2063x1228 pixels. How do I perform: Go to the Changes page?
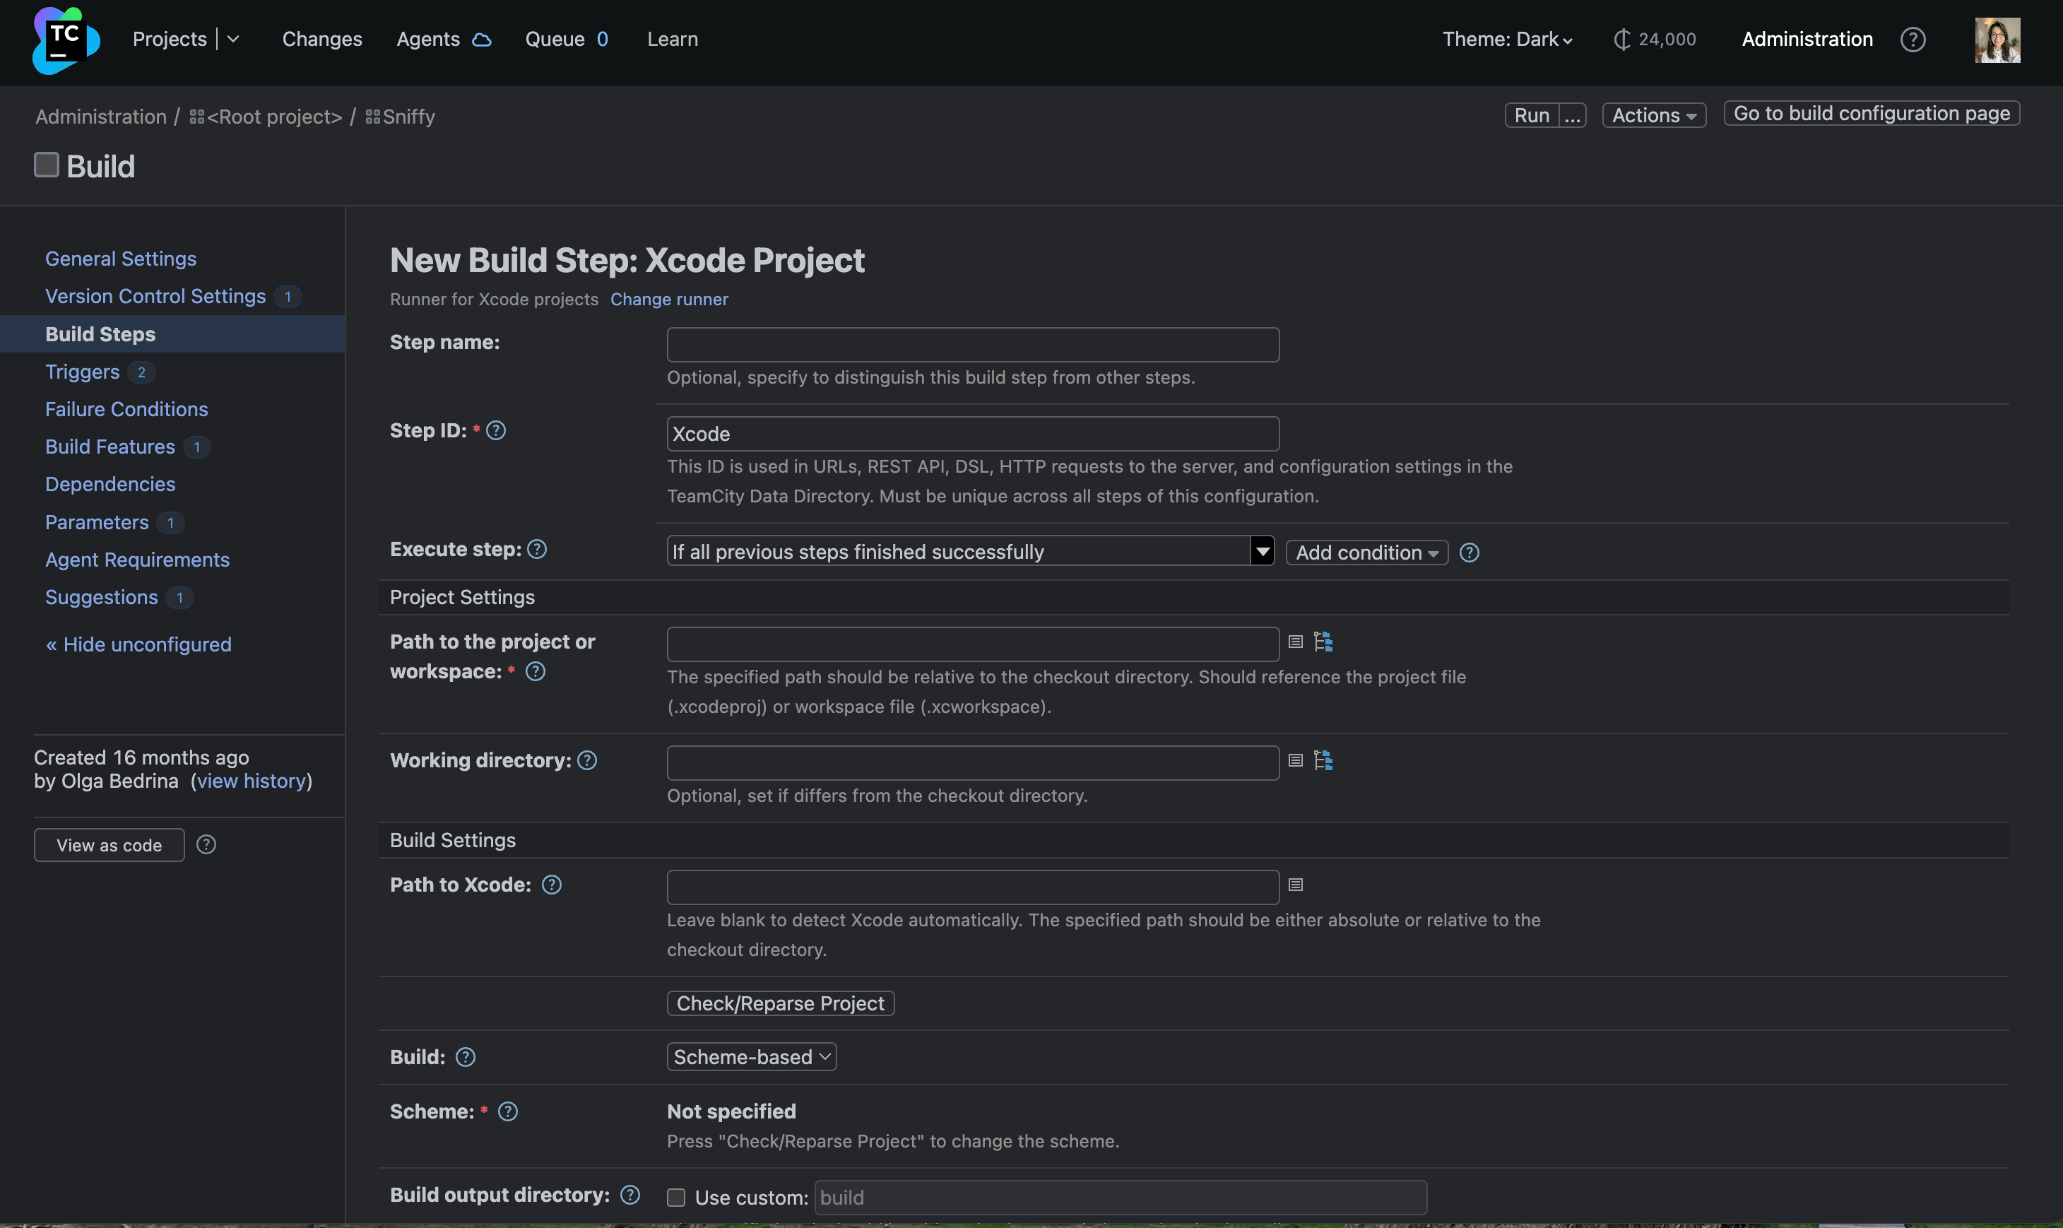click(321, 39)
